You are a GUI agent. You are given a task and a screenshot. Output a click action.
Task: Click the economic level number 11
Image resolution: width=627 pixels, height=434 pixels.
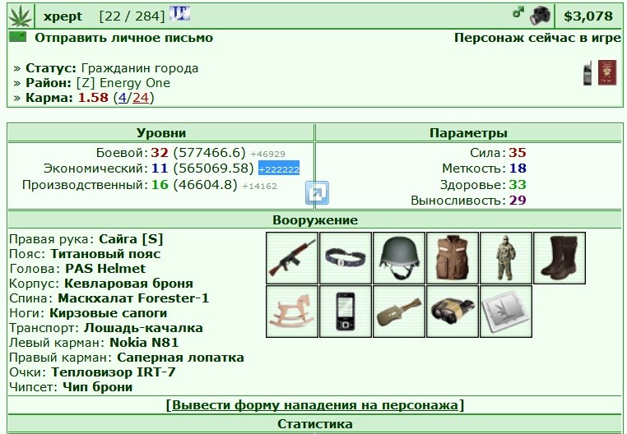click(160, 169)
